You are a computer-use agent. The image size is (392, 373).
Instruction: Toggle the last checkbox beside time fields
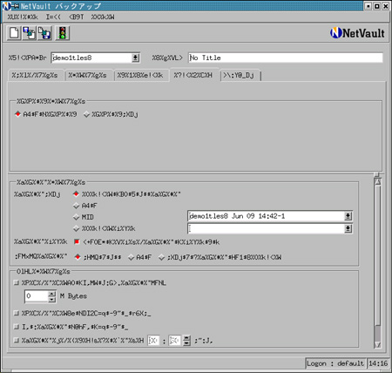[17, 340]
